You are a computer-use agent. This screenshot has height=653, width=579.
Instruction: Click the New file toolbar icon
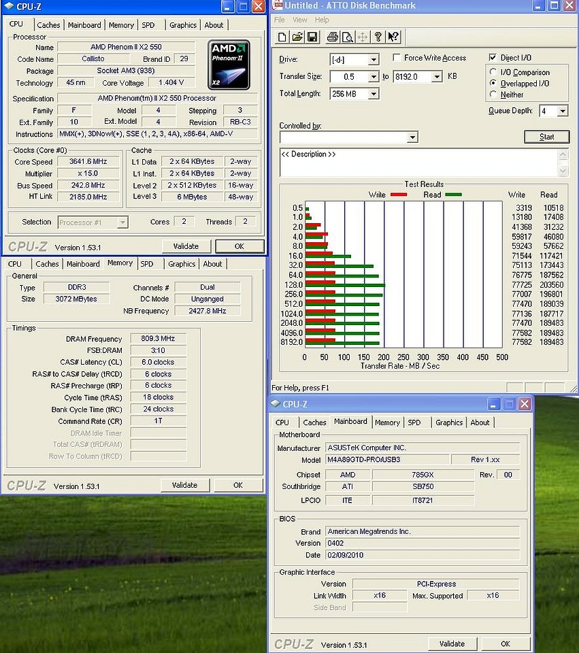282,37
